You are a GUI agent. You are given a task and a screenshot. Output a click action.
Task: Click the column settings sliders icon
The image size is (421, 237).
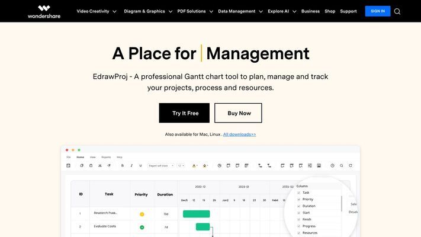coord(310,165)
